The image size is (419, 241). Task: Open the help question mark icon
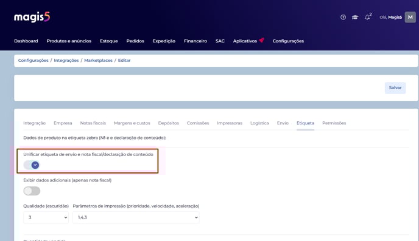point(343,18)
